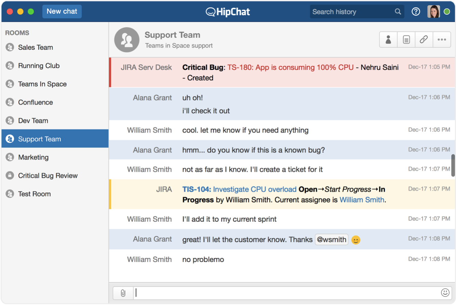The image size is (456, 305).
Task: Click the JIRA Serv Desk sender name
Action: click(x=146, y=67)
